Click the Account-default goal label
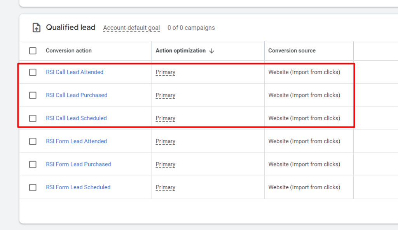Screen dimensions: 398x230 (x=131, y=28)
